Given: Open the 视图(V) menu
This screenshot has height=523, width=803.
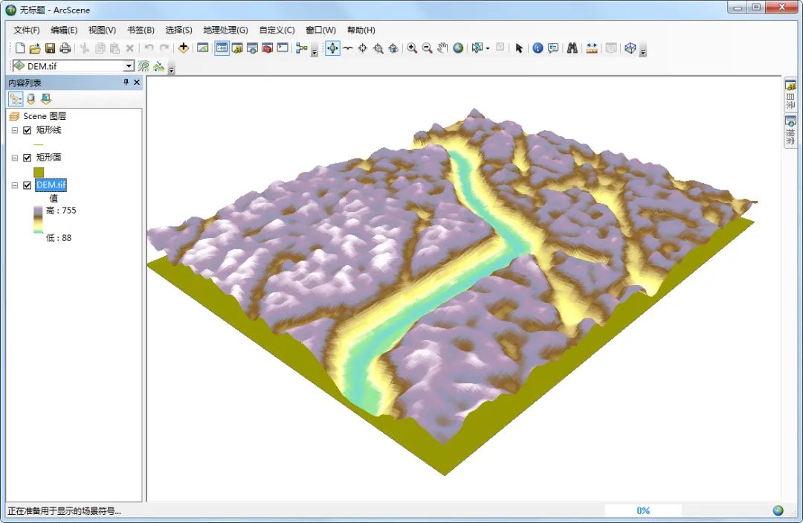Looking at the screenshot, I should pos(102,31).
